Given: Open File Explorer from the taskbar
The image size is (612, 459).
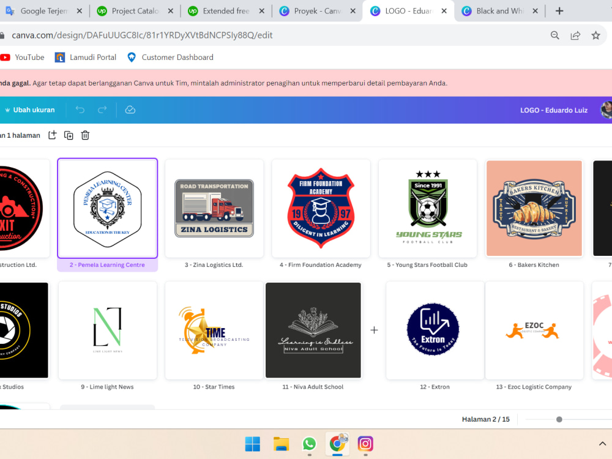Looking at the screenshot, I should tap(281, 444).
